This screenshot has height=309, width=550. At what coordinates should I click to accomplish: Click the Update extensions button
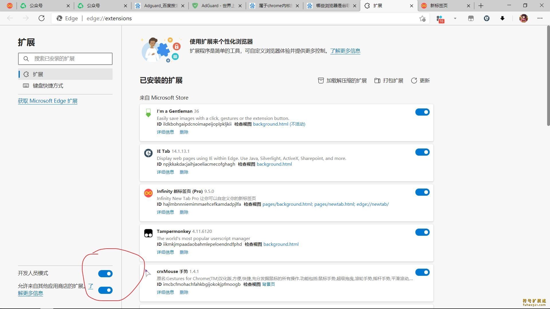click(x=420, y=81)
